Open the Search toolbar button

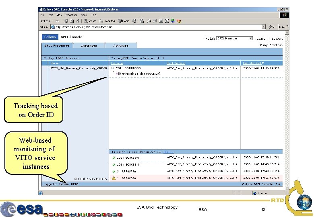(x=89, y=21)
